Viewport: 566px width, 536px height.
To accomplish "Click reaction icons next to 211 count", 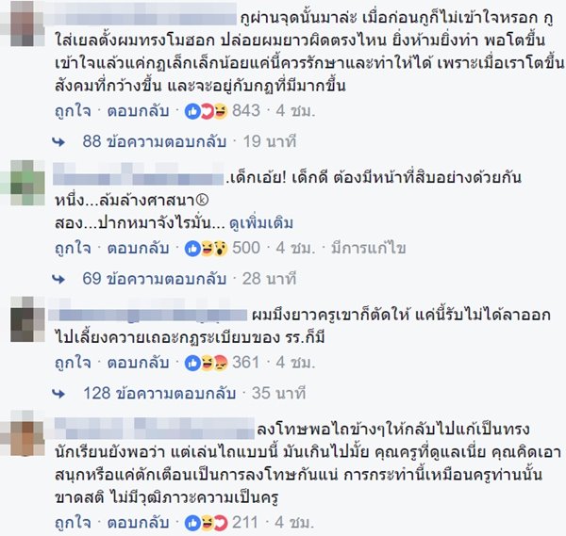I will [206, 523].
